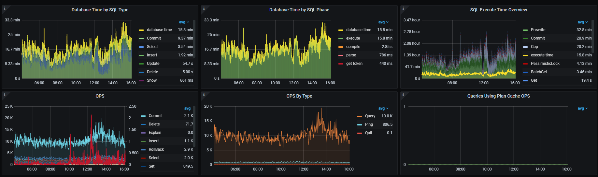Viewport: 598px width, 177px height.
Task: Select the Set entry in QPS legend
Action: pyautogui.click(x=151, y=166)
